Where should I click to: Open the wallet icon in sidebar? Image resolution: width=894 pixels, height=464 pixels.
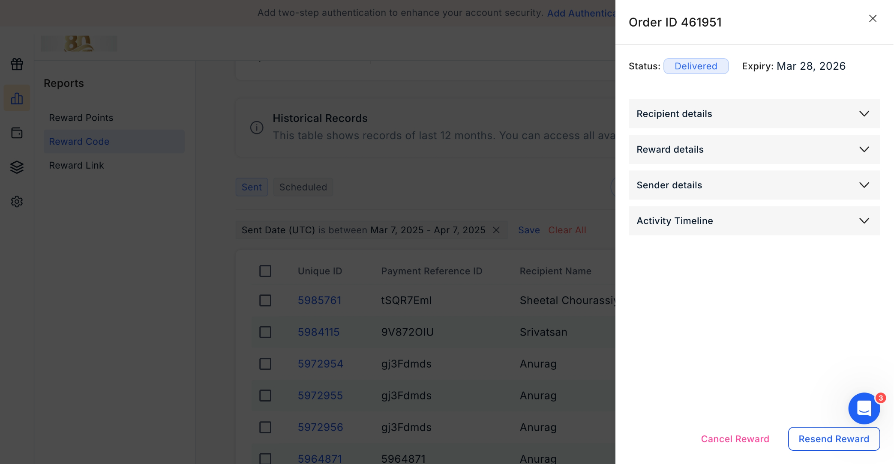pos(17,133)
